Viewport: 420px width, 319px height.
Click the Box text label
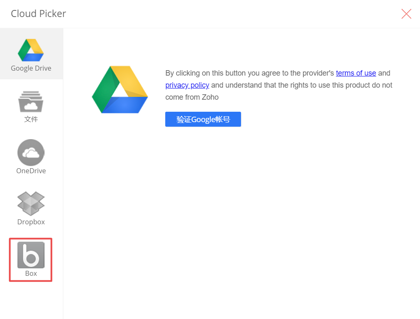click(31, 273)
